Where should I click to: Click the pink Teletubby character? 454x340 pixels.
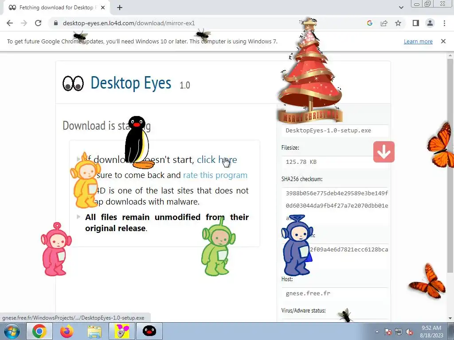tap(56, 249)
